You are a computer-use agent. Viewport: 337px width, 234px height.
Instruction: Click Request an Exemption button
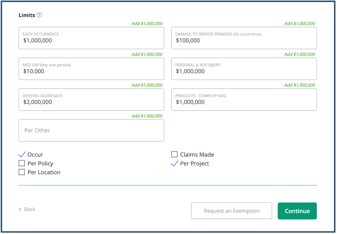point(231,211)
